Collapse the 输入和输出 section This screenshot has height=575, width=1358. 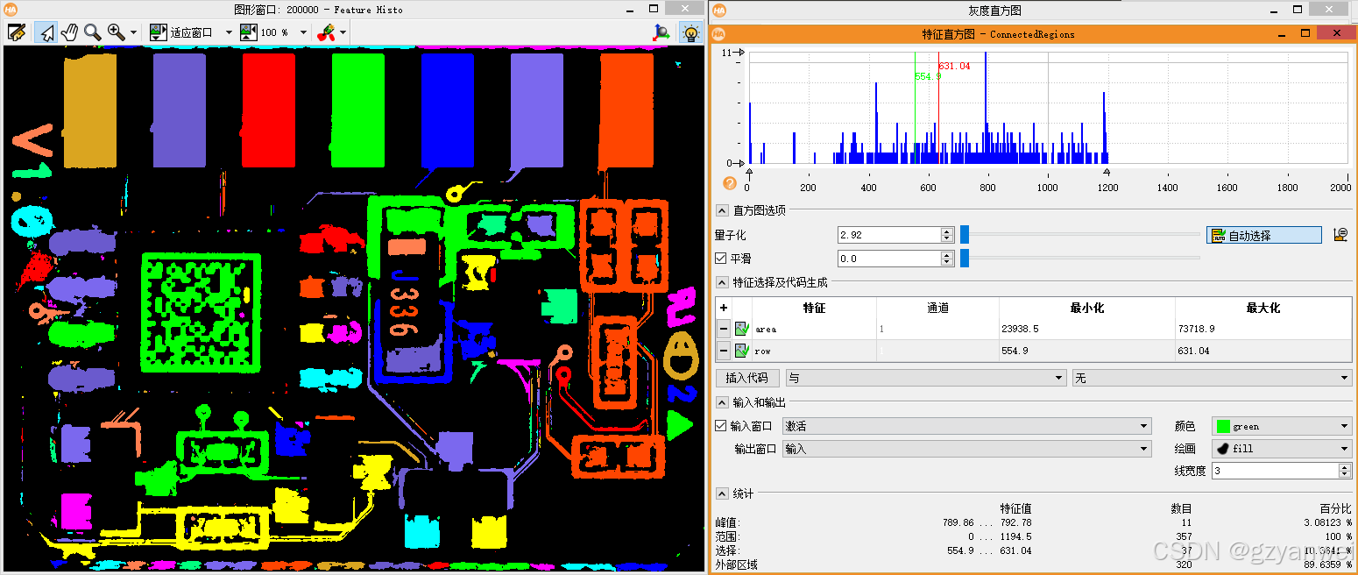(722, 402)
